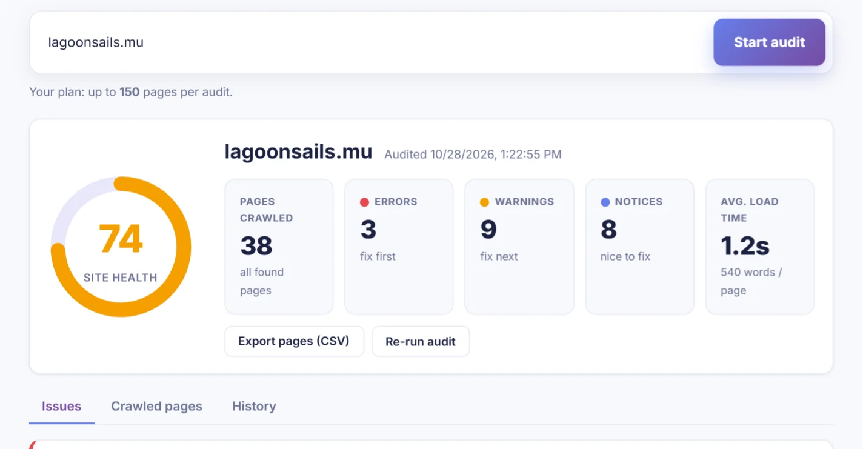The height and width of the screenshot is (449, 863).
Task: Select the Site Health score gauge
Action: (121, 247)
